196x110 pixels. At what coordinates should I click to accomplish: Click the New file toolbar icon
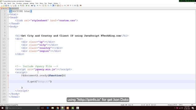(2, 5)
